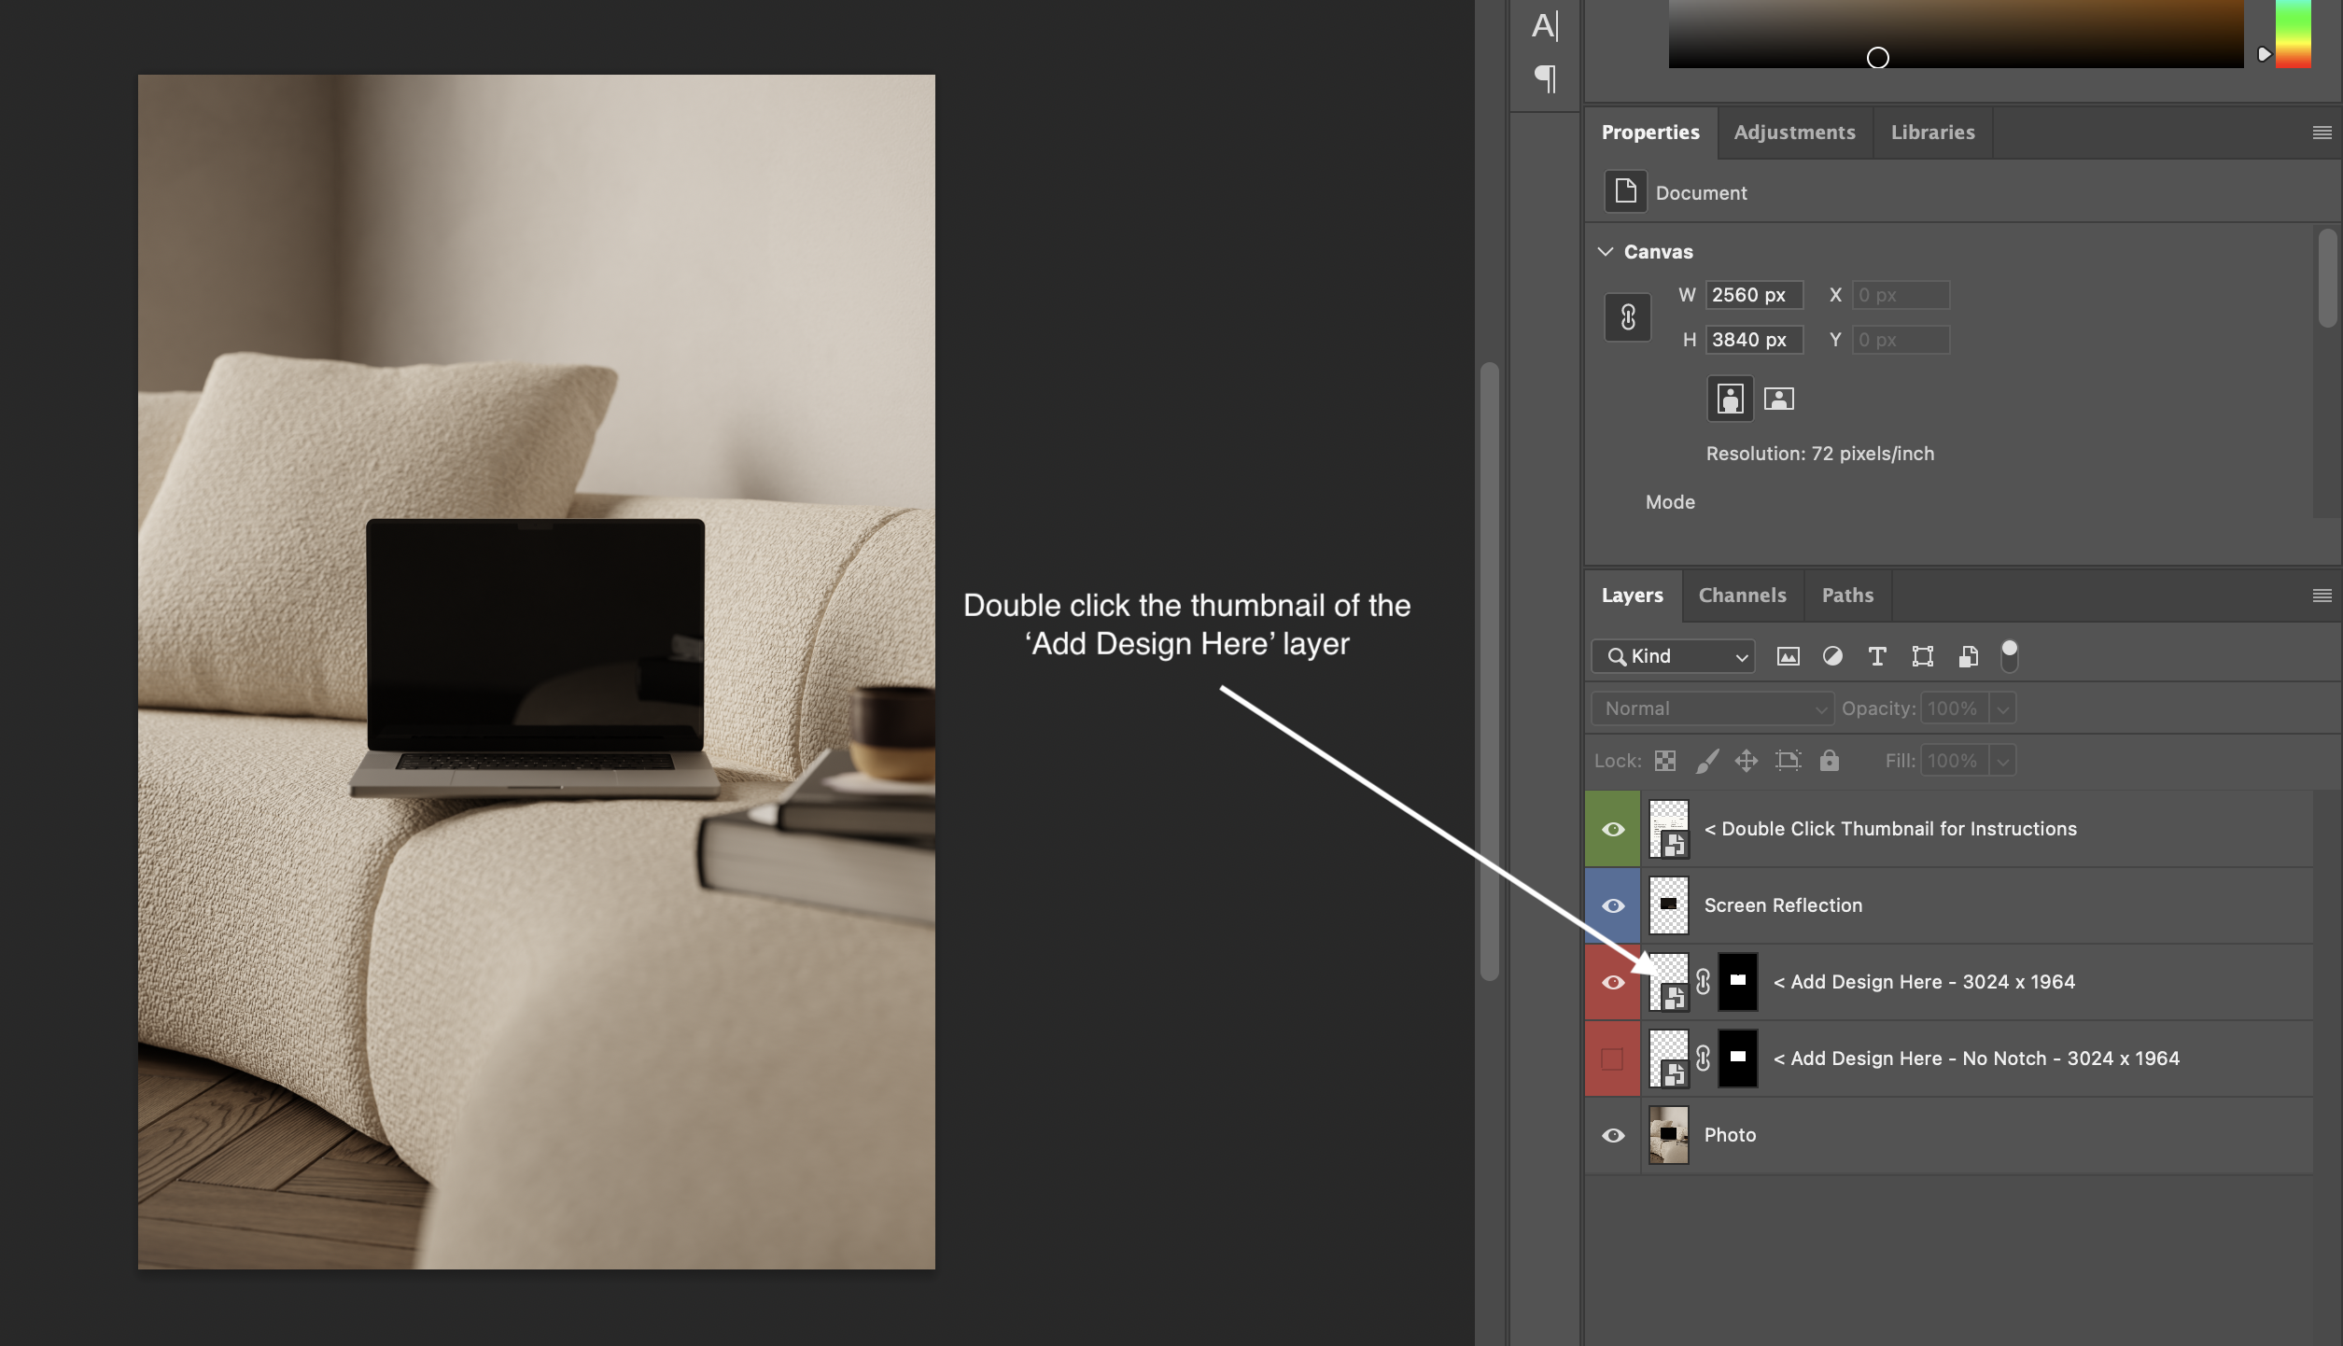Filter layers by type layers
Image resolution: width=2343 pixels, height=1346 pixels.
1877,656
